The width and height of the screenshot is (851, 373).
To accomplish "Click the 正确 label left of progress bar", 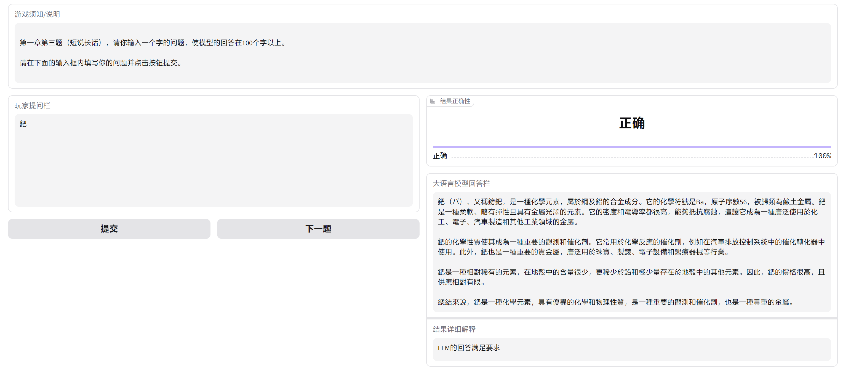I will [440, 155].
